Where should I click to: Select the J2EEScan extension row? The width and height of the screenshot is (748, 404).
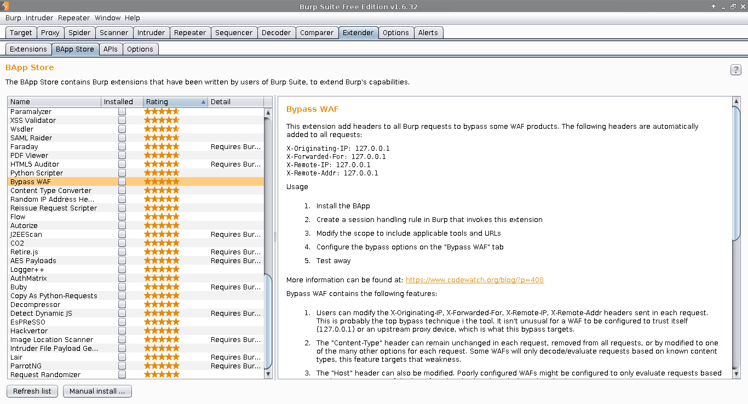tap(136, 234)
